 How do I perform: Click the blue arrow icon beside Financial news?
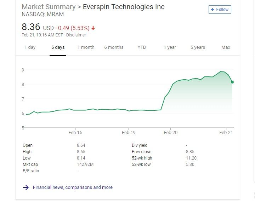pyautogui.click(x=25, y=187)
